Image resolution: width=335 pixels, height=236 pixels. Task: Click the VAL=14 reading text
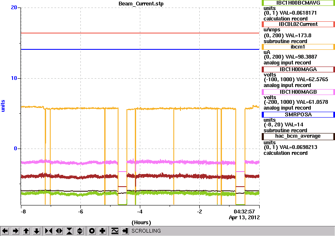point(293,125)
